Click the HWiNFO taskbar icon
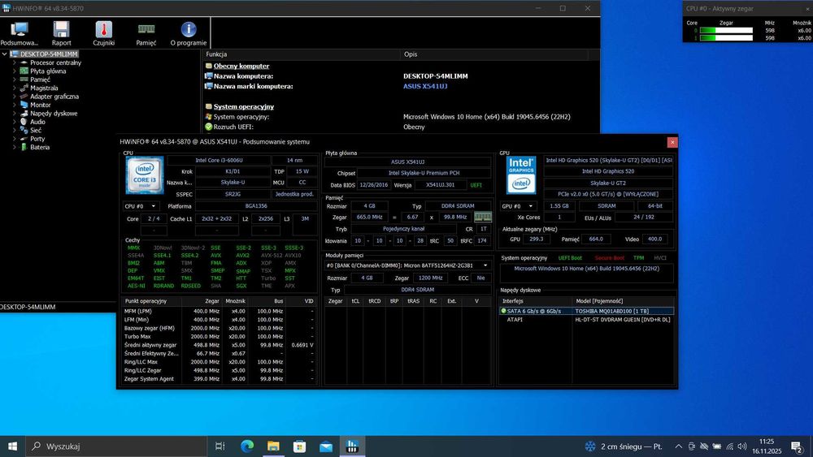The width and height of the screenshot is (813, 457). (x=352, y=446)
